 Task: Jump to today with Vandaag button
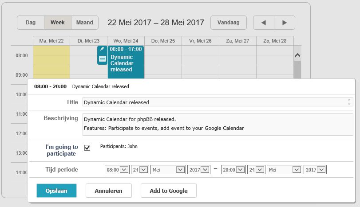click(x=229, y=23)
